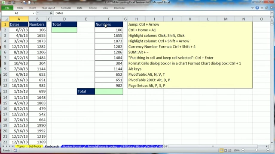Switch to the PTData sheet tab

(127, 146)
